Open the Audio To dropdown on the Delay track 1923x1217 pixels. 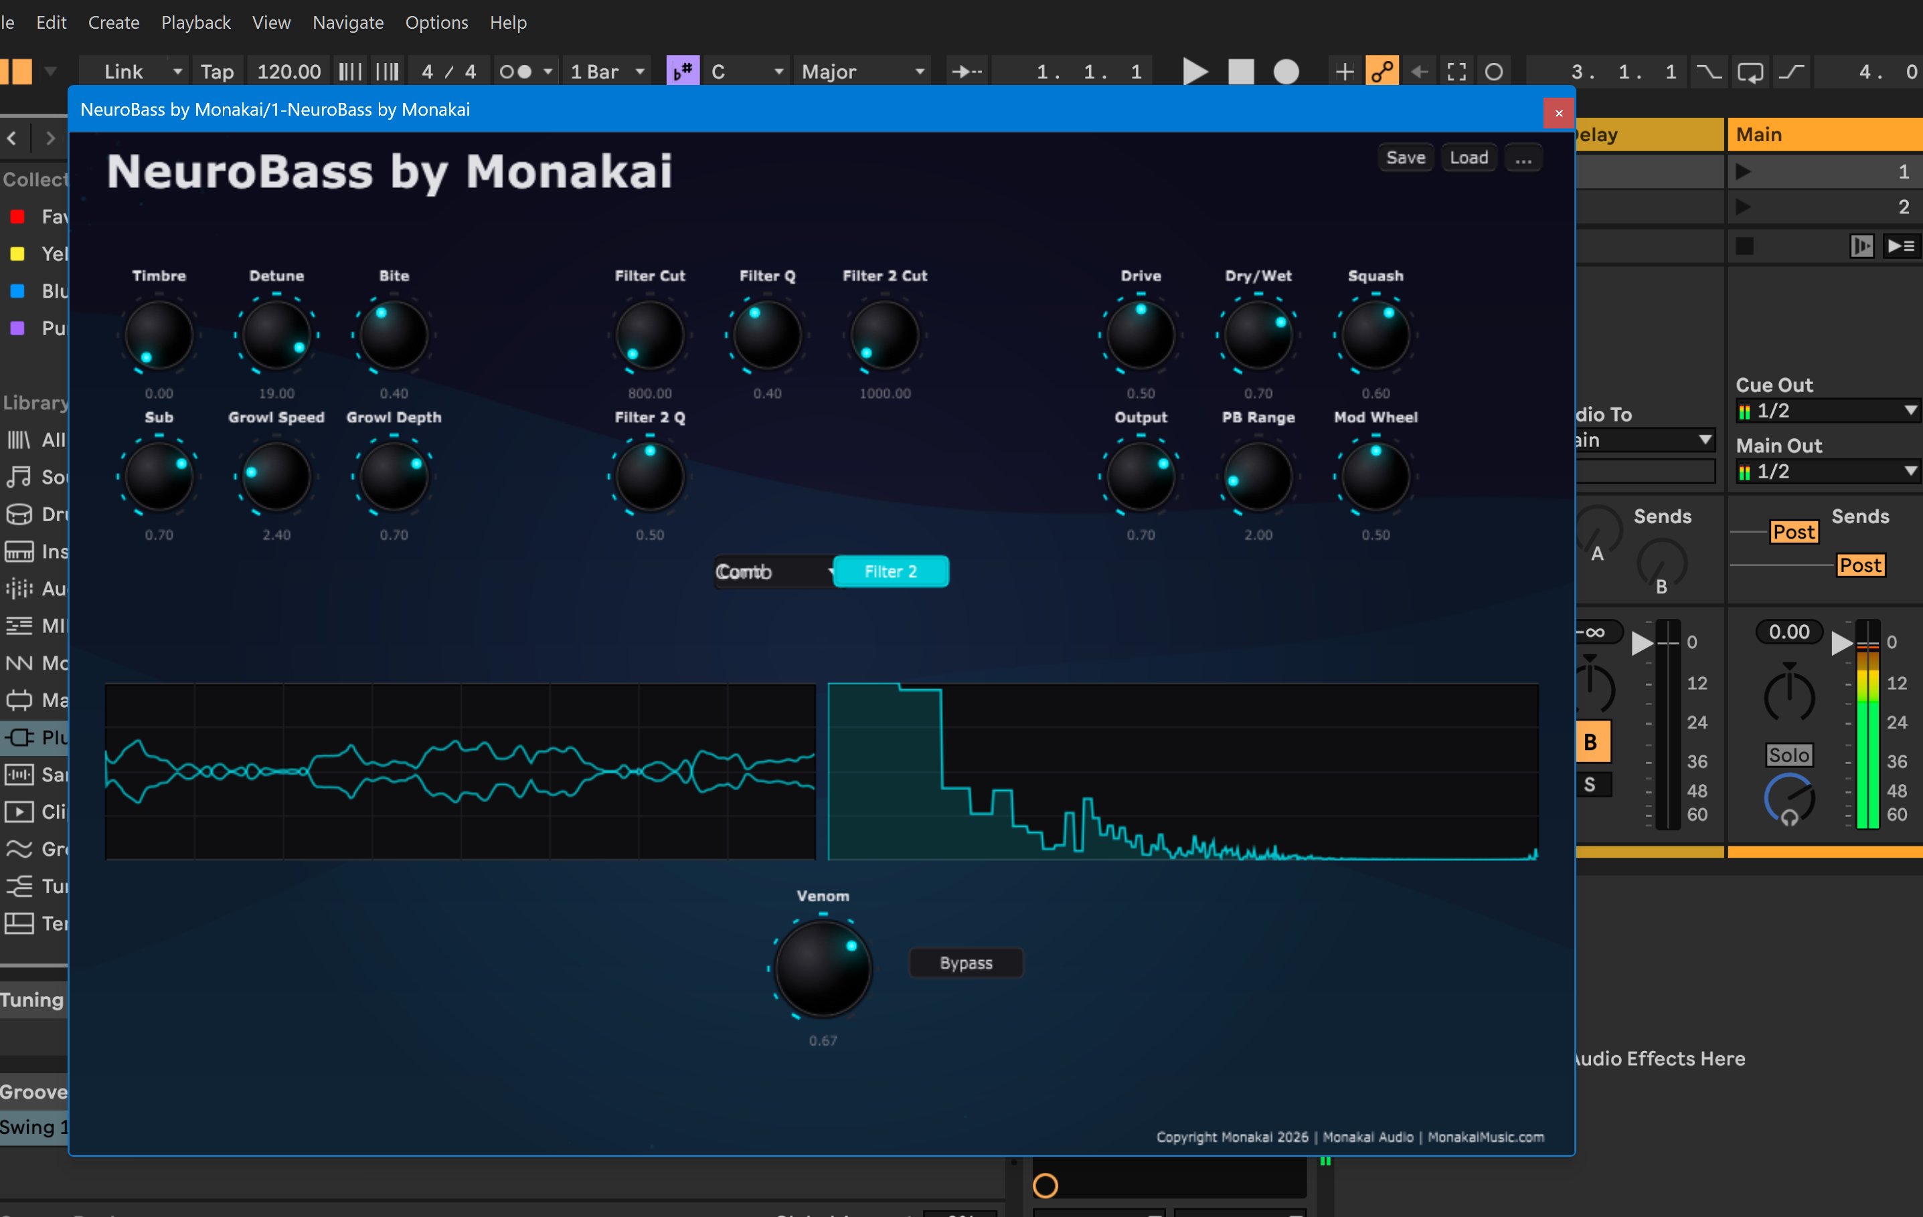(x=1645, y=440)
